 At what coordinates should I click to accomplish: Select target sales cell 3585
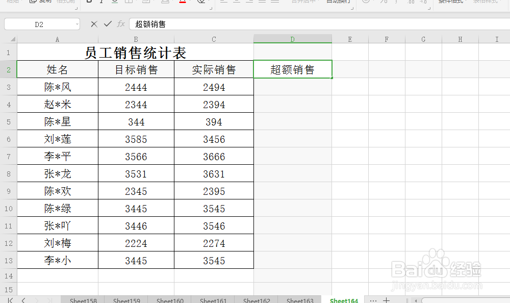(x=136, y=139)
